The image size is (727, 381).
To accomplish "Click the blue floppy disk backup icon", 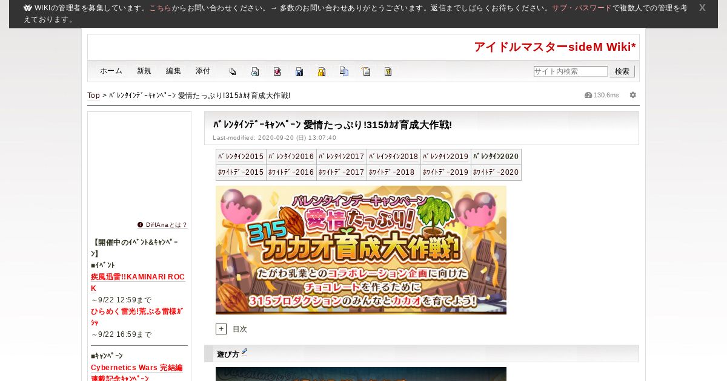I will coord(299,71).
